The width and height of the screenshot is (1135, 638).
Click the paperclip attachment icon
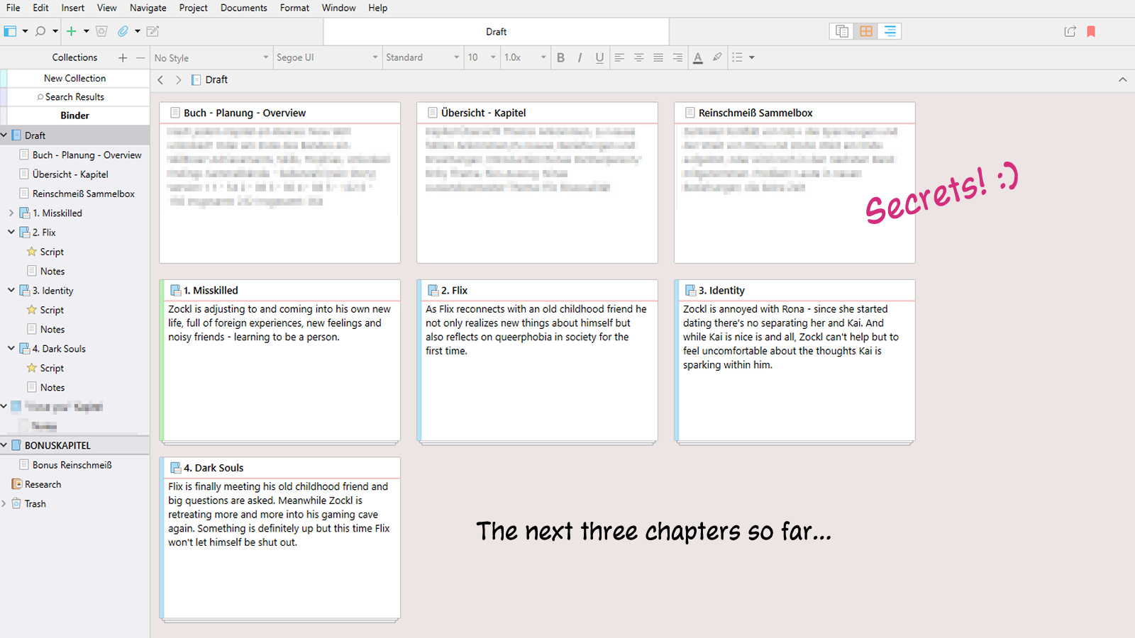click(x=123, y=31)
